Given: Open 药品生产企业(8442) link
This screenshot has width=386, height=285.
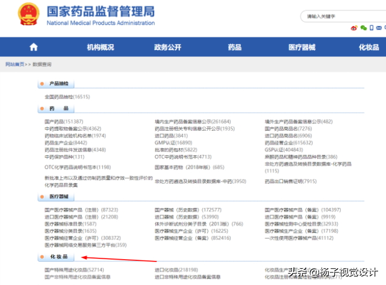Looking at the screenshot, I should click(66, 143).
